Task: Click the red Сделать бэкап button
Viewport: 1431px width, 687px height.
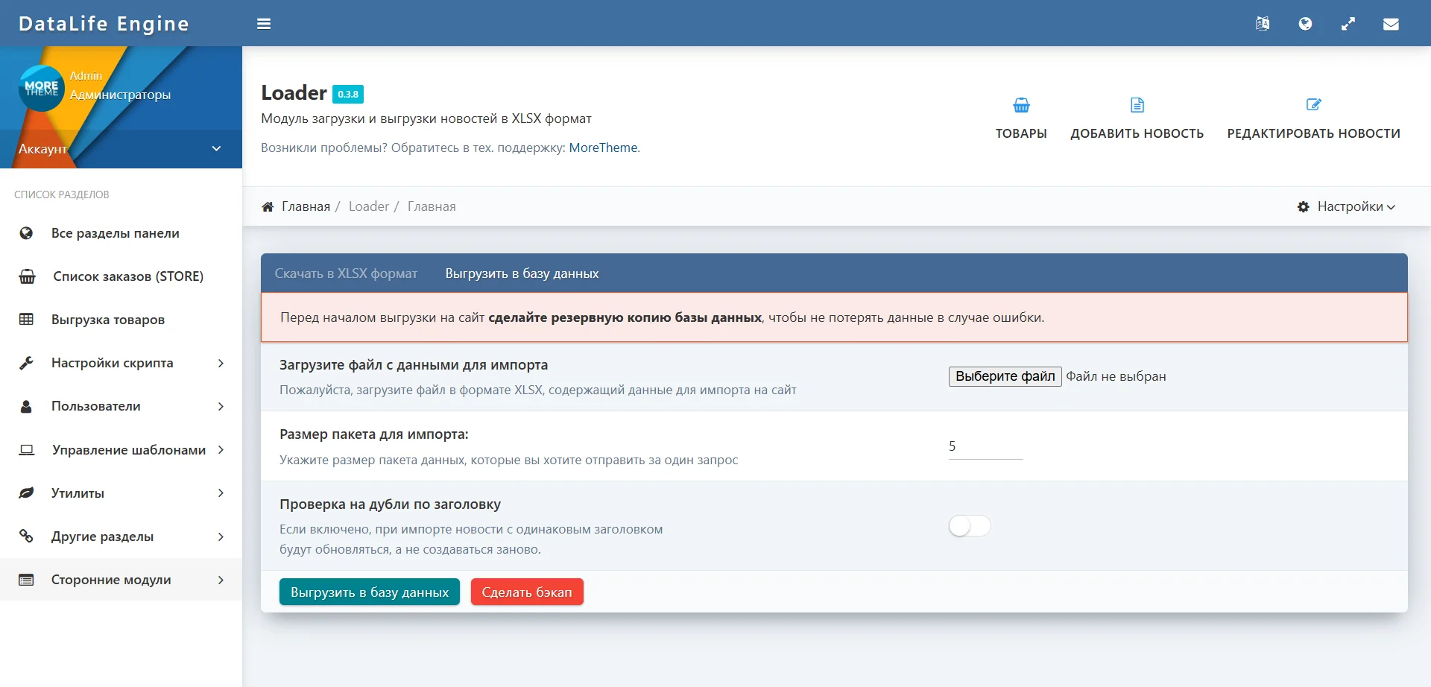Action: tap(527, 592)
